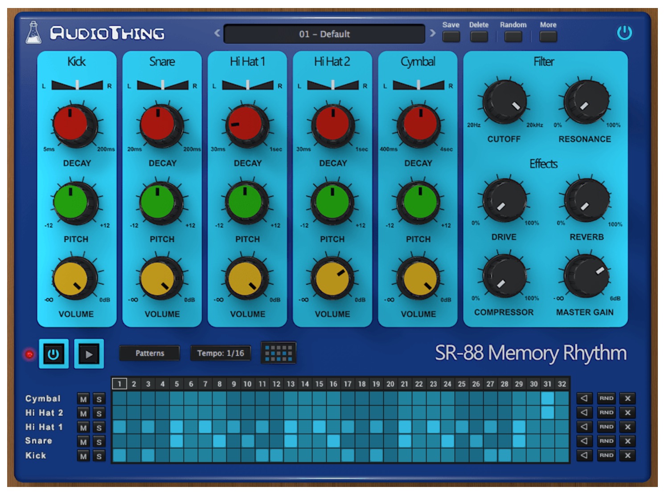Click the Compressor knob
The image size is (665, 495).
tap(505, 276)
